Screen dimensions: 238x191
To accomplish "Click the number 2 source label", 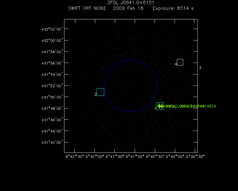I will click(x=95, y=94).
